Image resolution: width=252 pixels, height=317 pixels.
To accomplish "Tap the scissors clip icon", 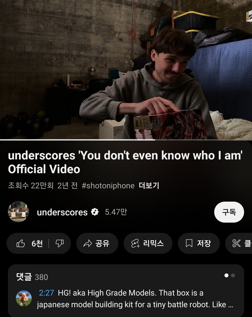I will point(236,243).
